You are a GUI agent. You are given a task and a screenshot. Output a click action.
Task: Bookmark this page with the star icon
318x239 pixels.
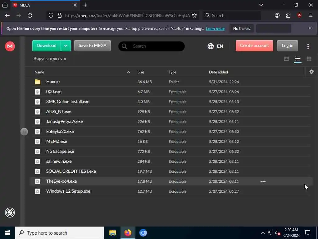tap(194, 16)
